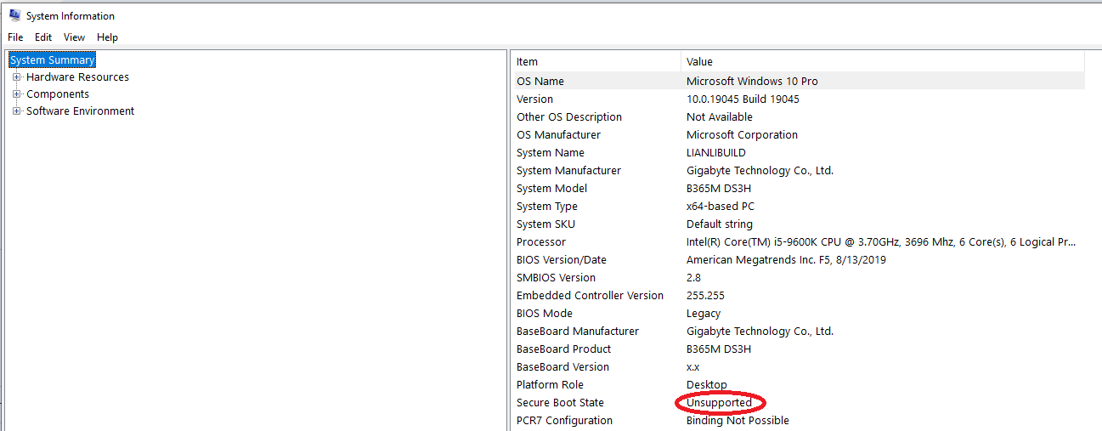Select the Other OS Description row
This screenshot has height=431, width=1102.
(x=799, y=117)
